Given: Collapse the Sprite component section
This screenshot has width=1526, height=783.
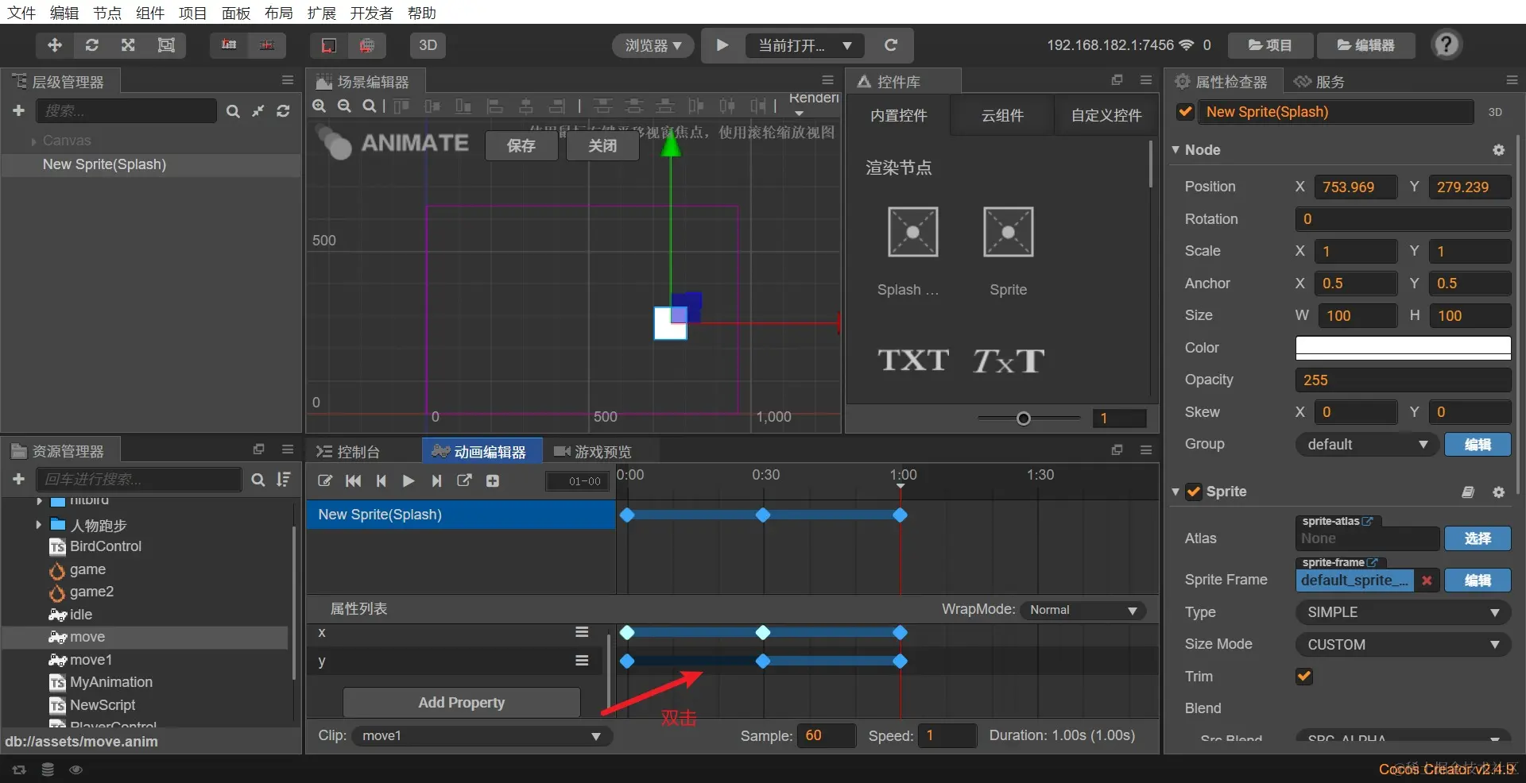Looking at the screenshot, I should (x=1175, y=492).
